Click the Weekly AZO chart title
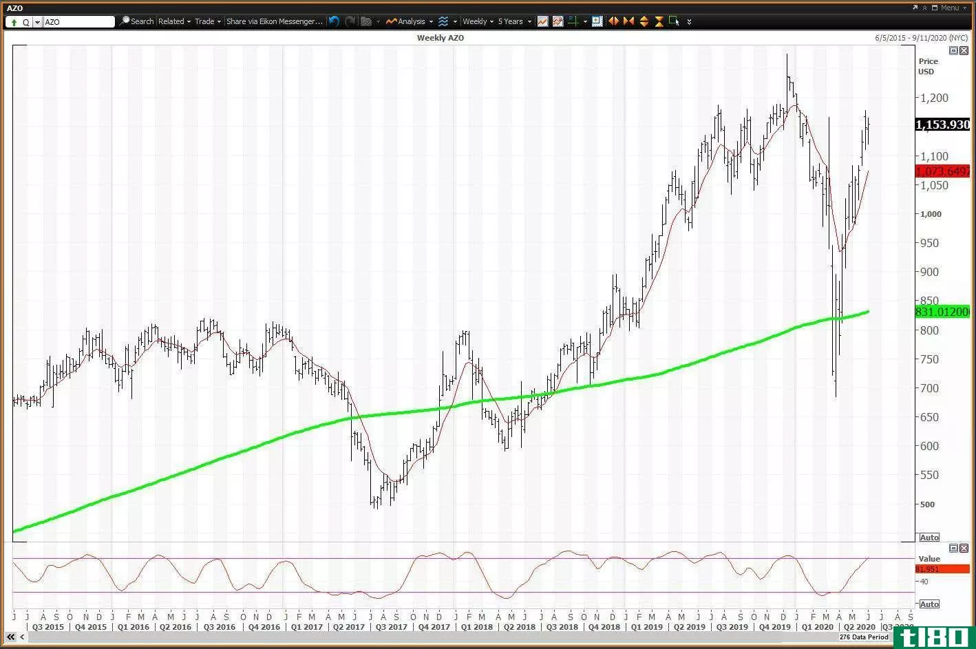This screenshot has height=649, width=976. click(441, 38)
